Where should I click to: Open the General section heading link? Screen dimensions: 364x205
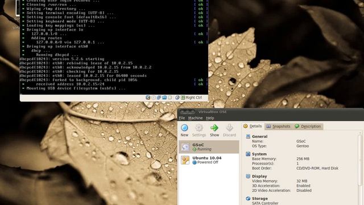click(x=259, y=137)
